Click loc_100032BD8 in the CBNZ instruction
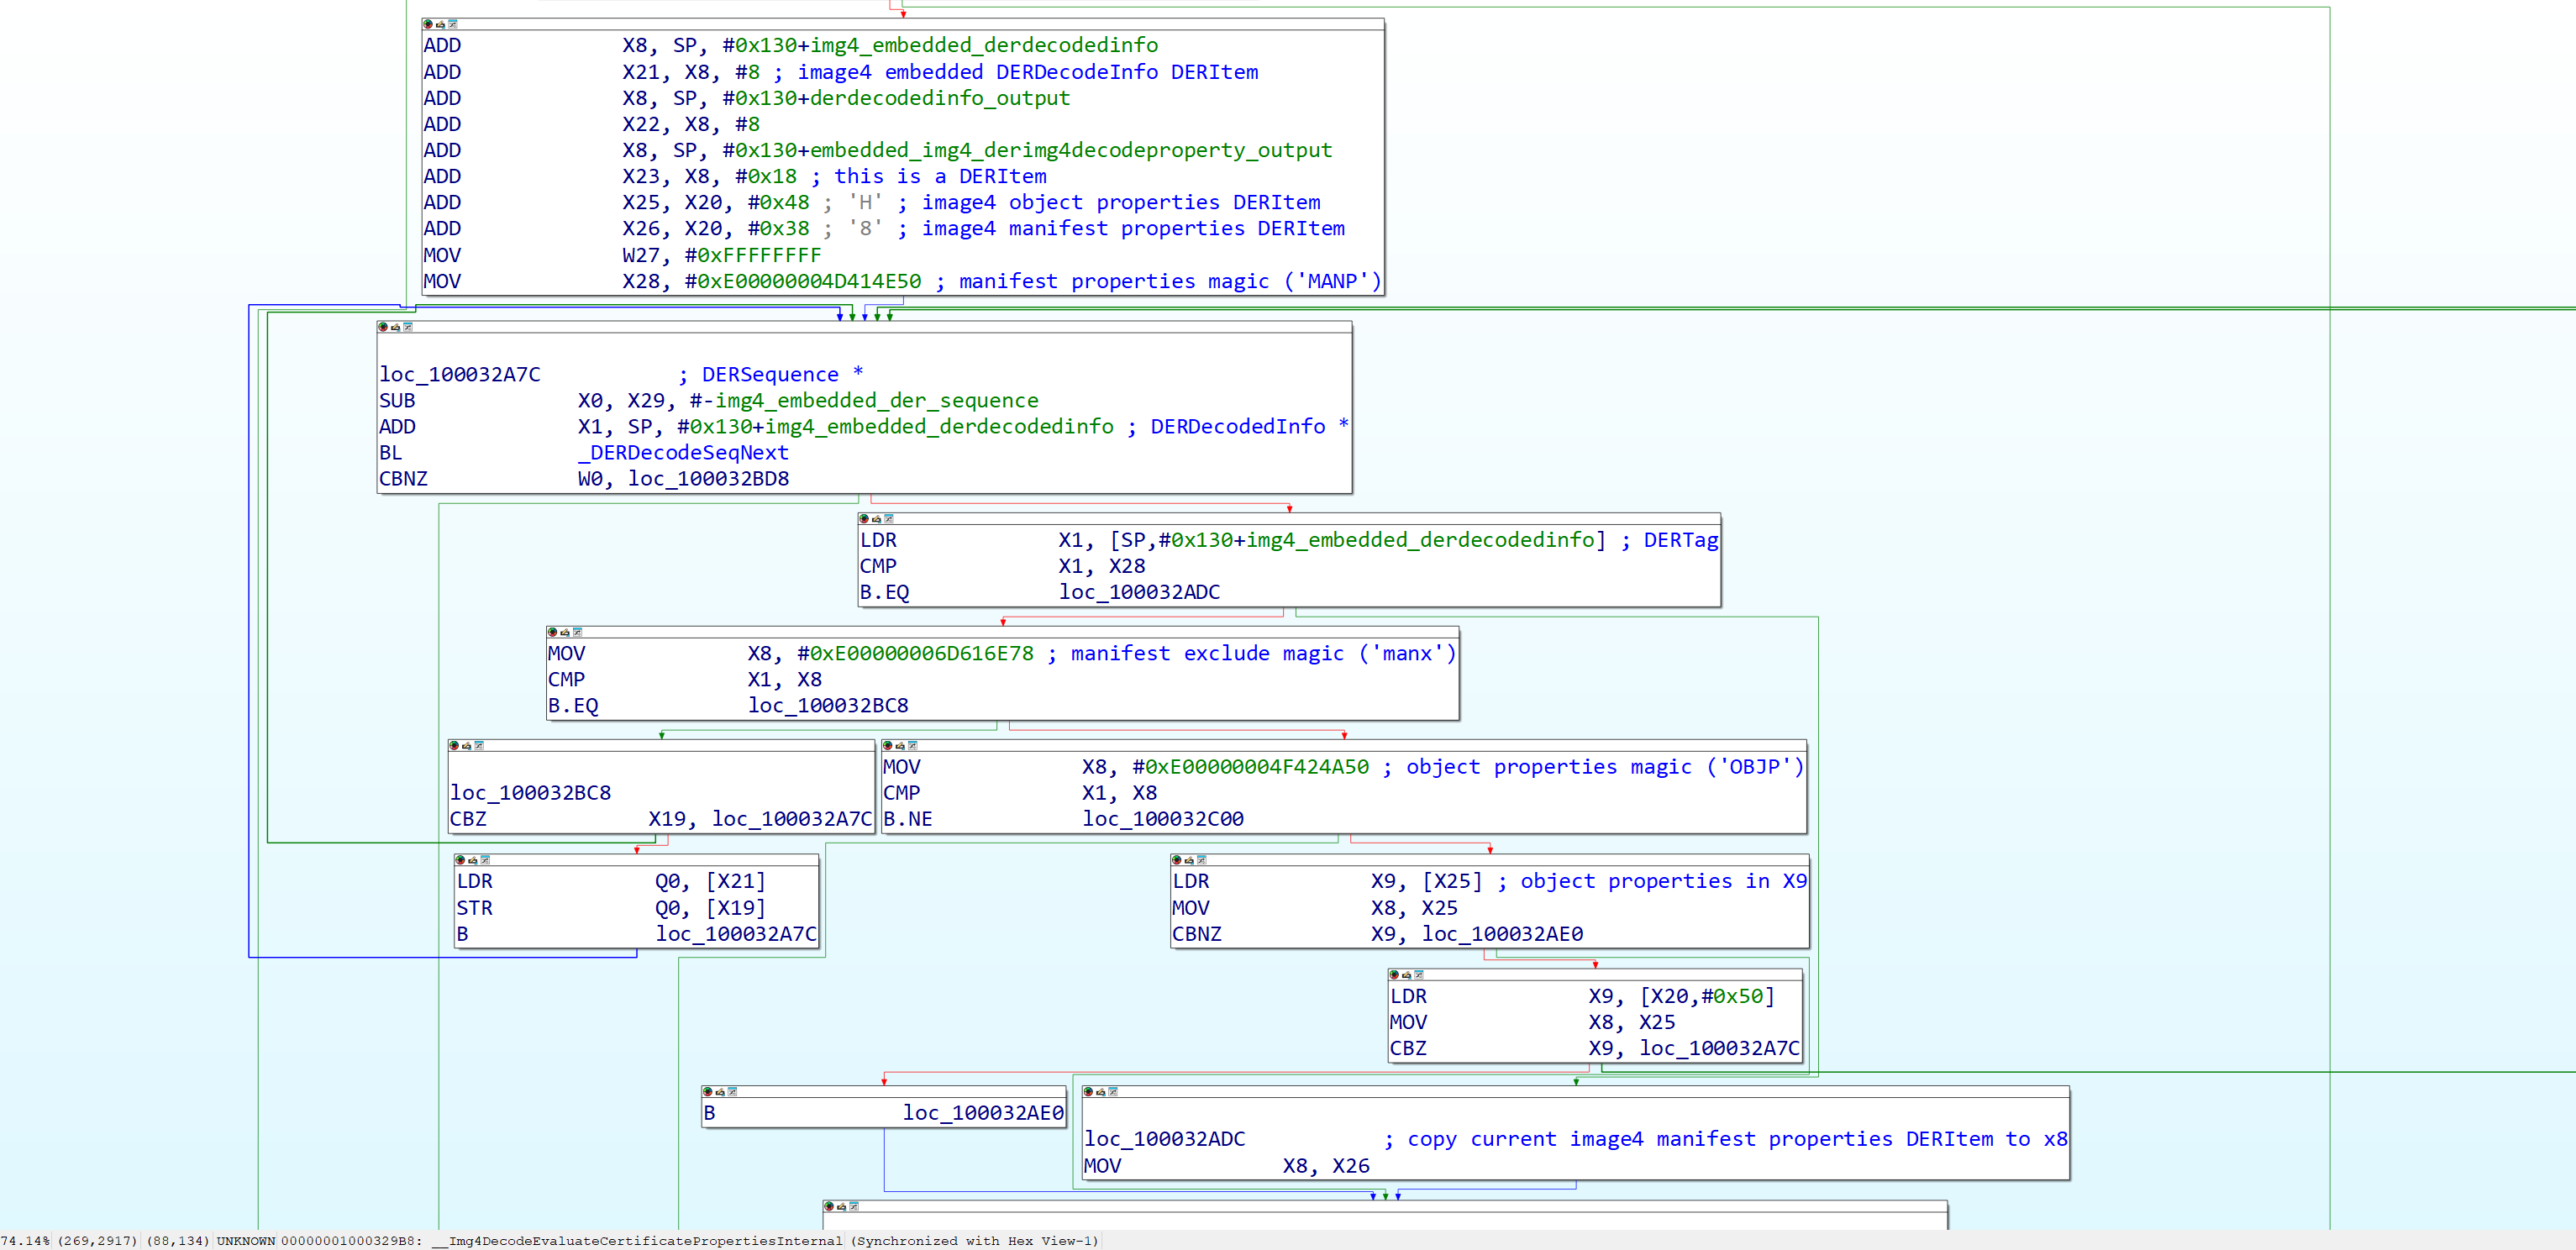Screen dimensions: 2576x1250 pos(708,479)
